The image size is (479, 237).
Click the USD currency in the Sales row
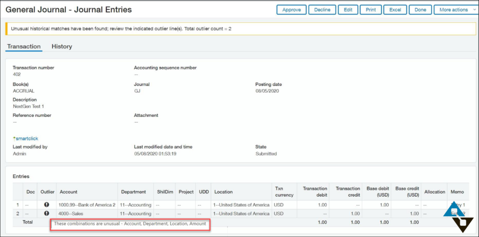(x=279, y=213)
